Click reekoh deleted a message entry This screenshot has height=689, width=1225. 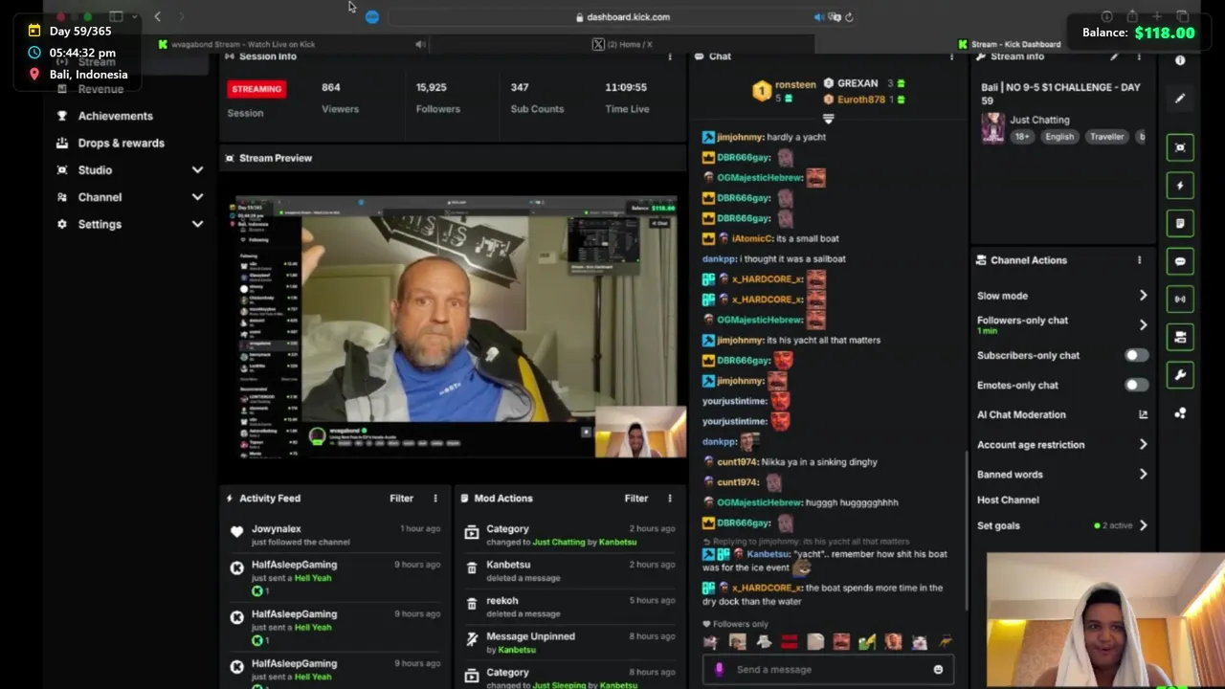click(x=568, y=607)
